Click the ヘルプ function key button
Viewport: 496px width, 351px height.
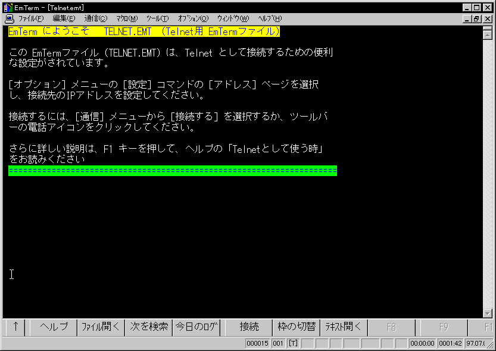tap(54, 327)
